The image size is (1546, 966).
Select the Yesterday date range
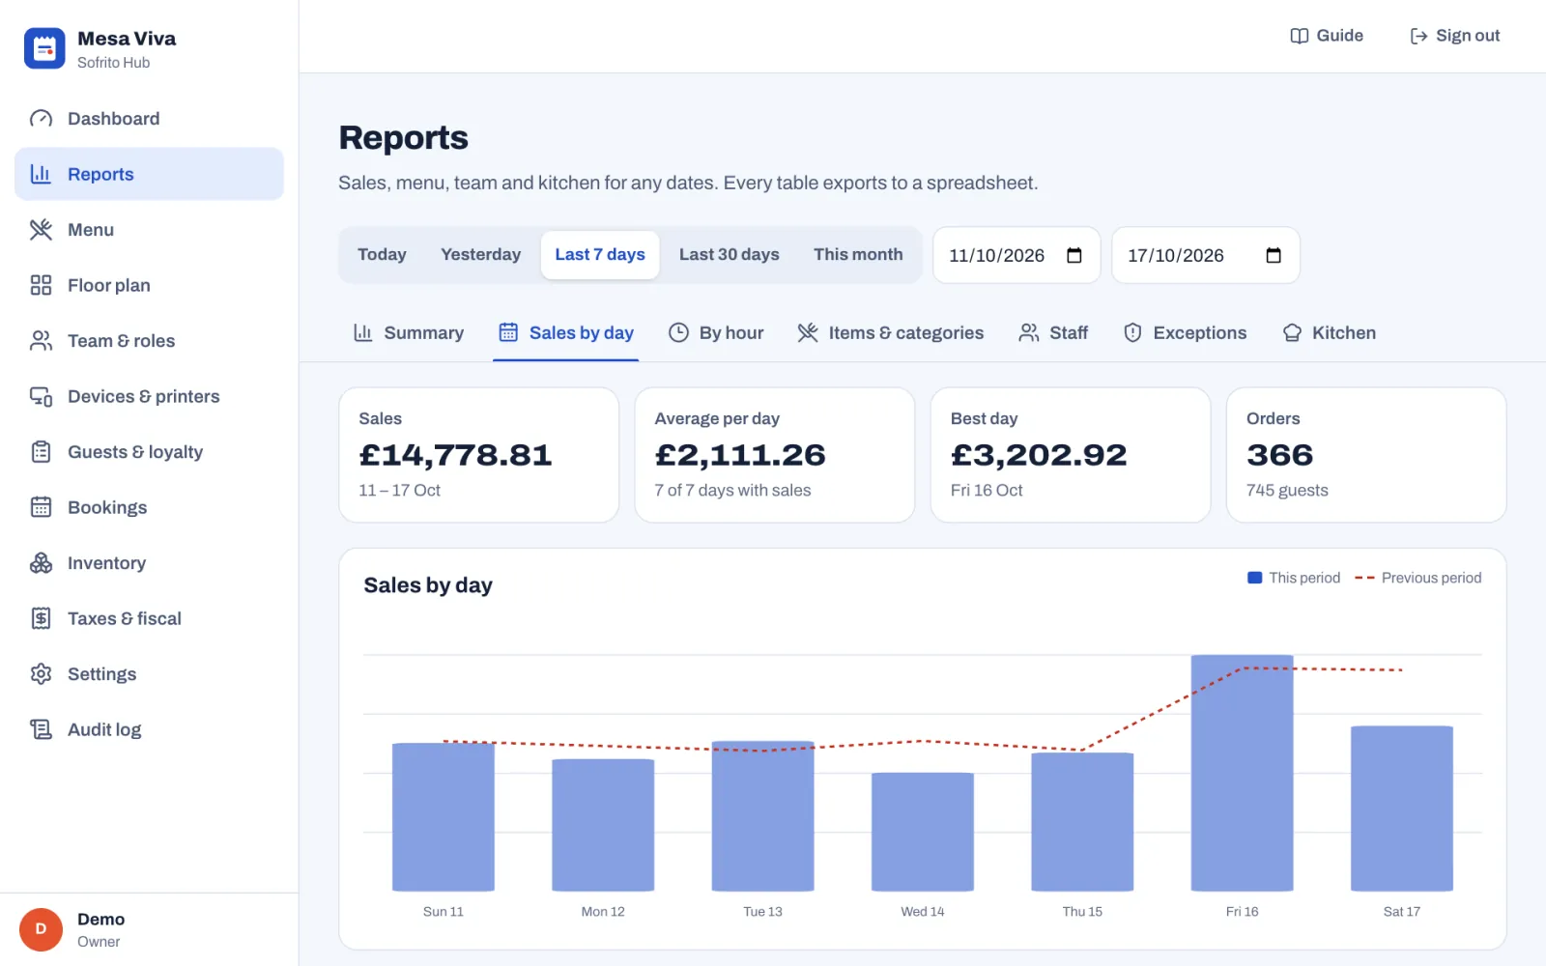pos(480,255)
